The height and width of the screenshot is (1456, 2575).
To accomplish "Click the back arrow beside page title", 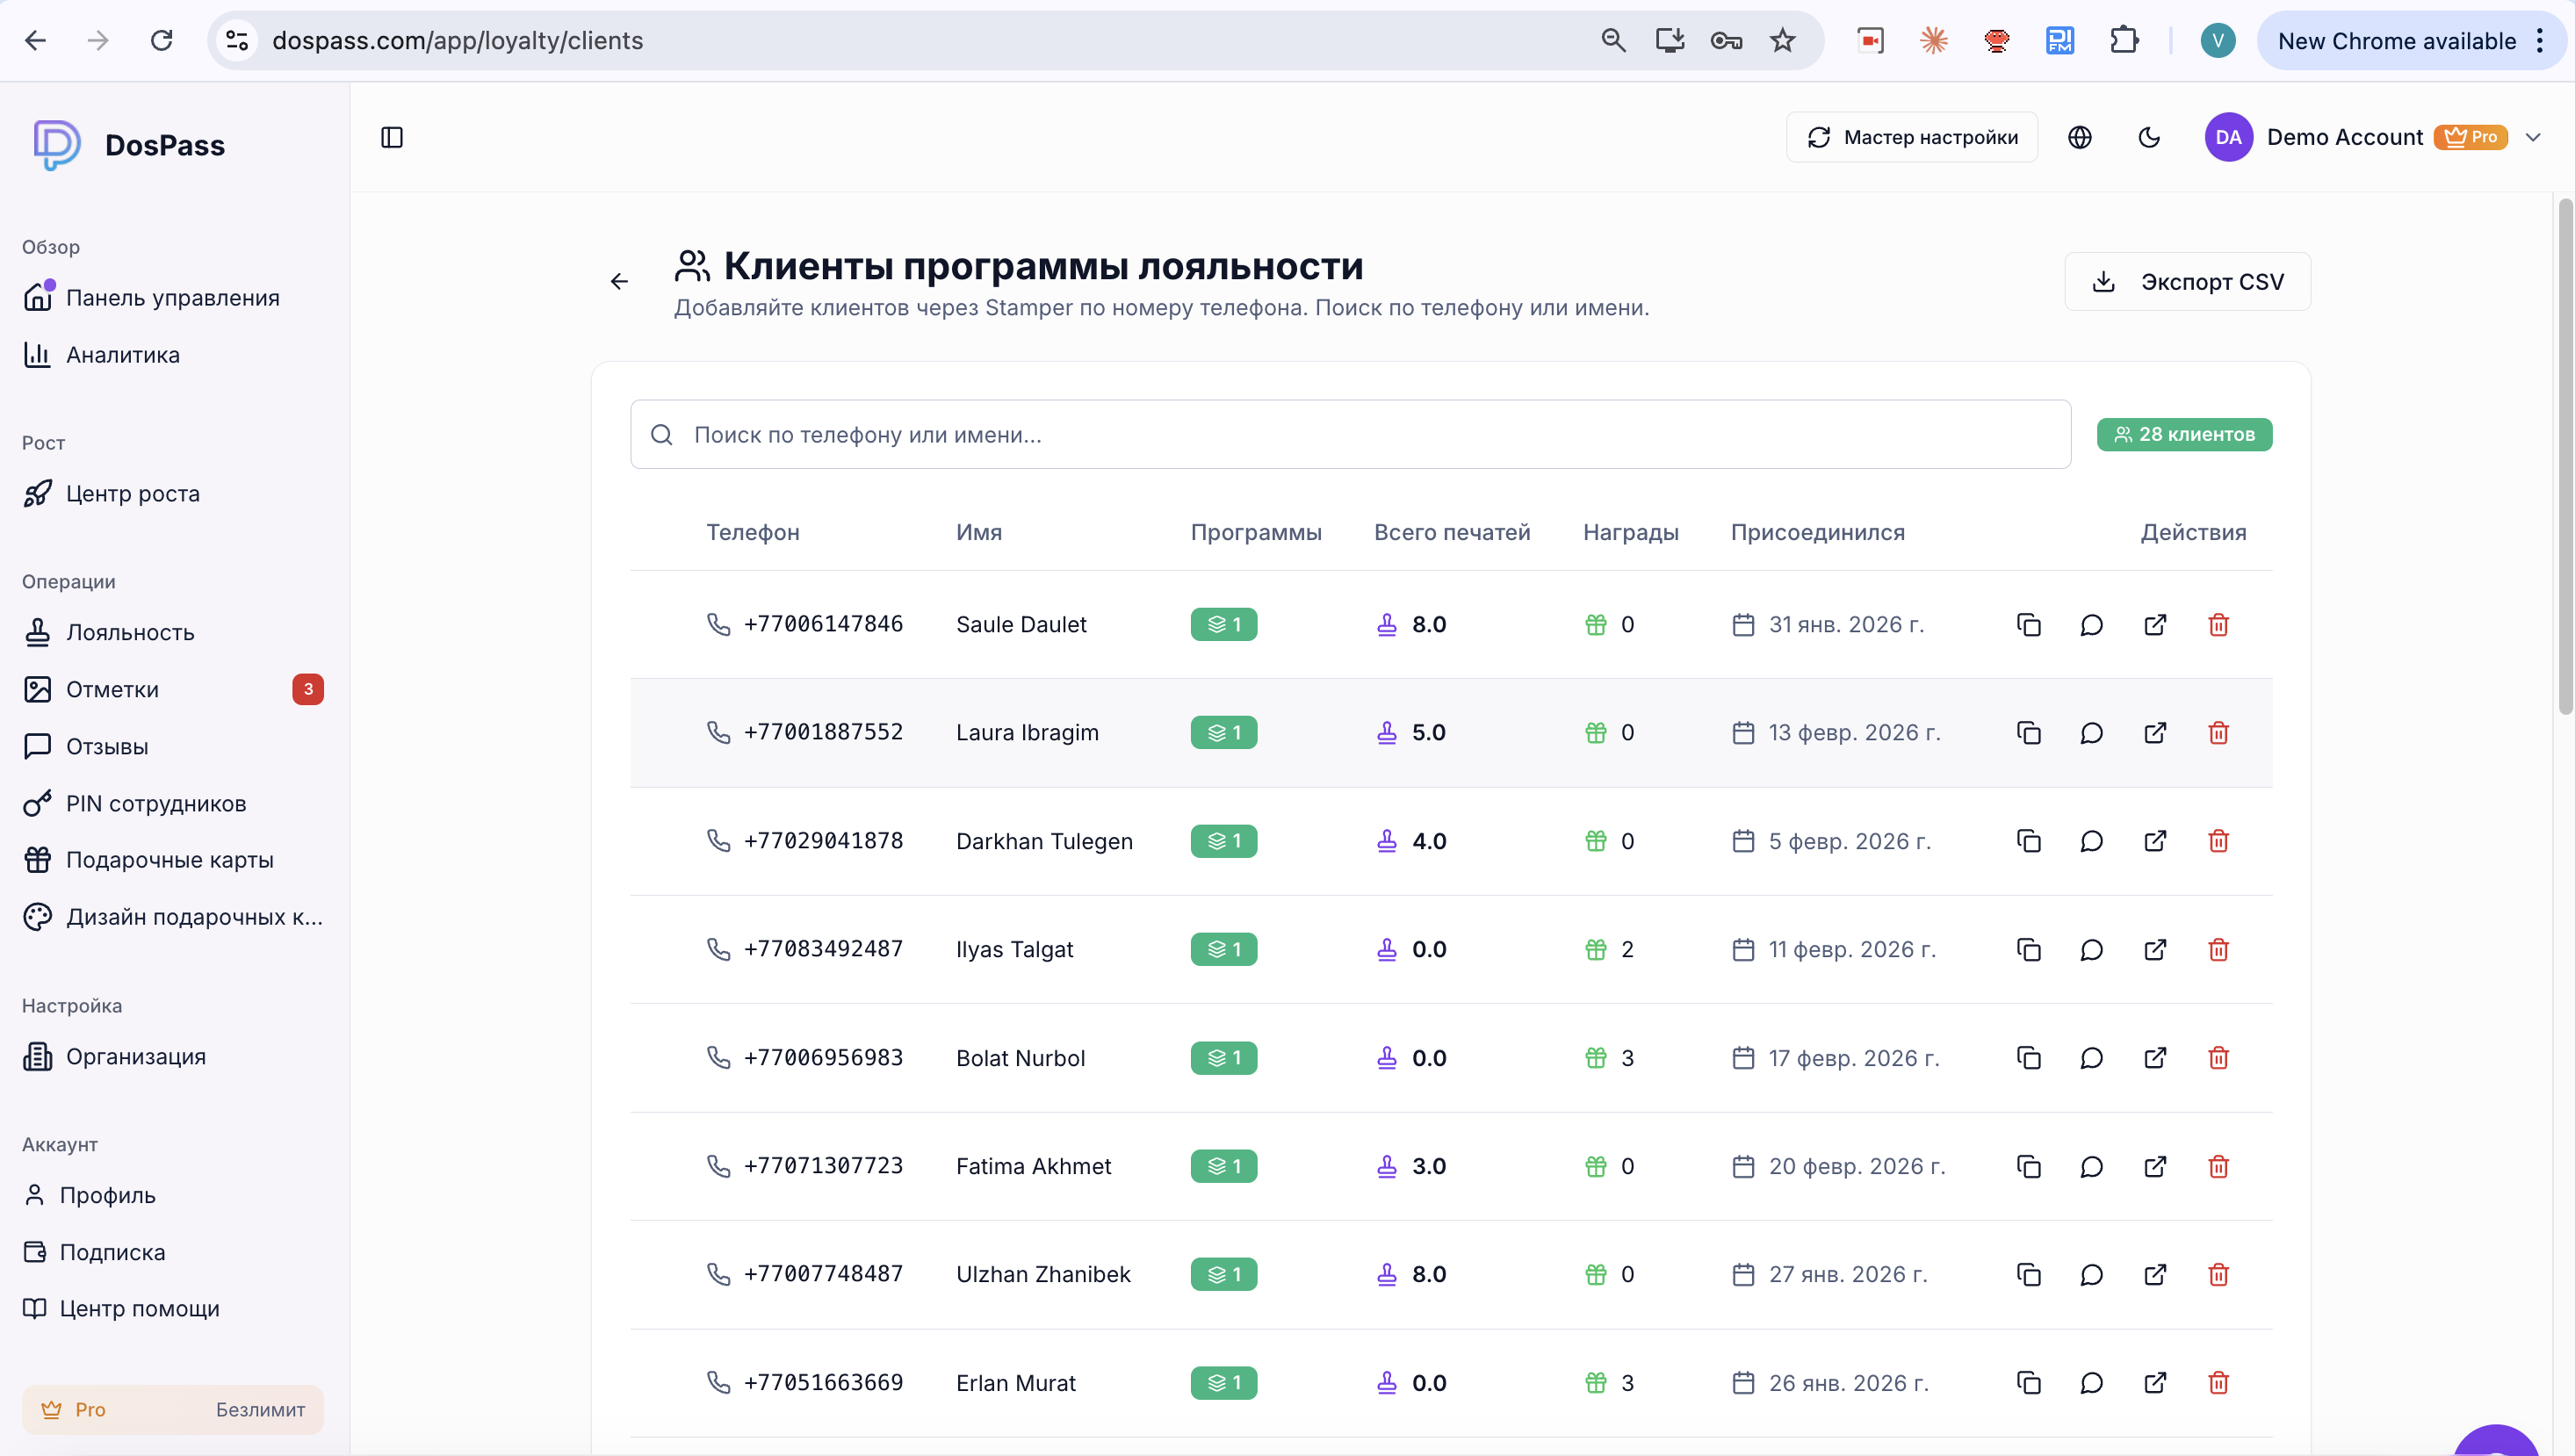I will point(619,281).
